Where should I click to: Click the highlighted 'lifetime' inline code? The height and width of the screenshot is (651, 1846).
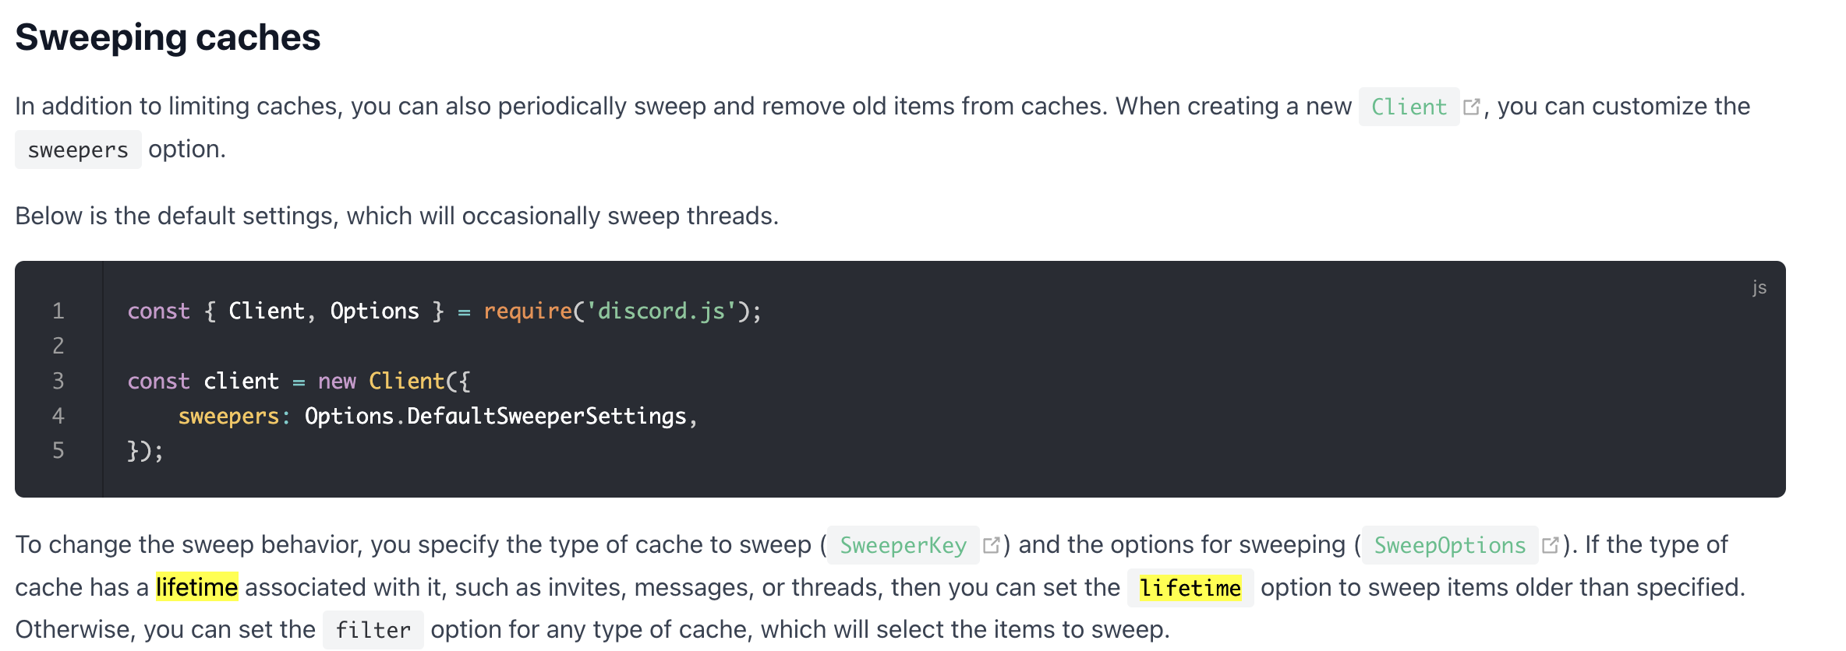(1190, 588)
